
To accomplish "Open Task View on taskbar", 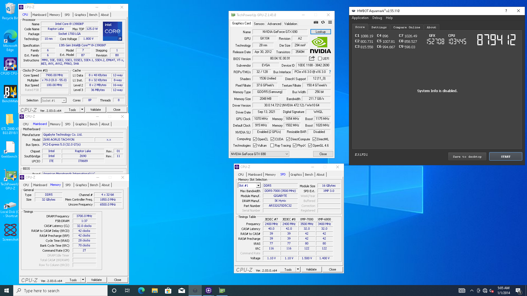I will click(127, 291).
